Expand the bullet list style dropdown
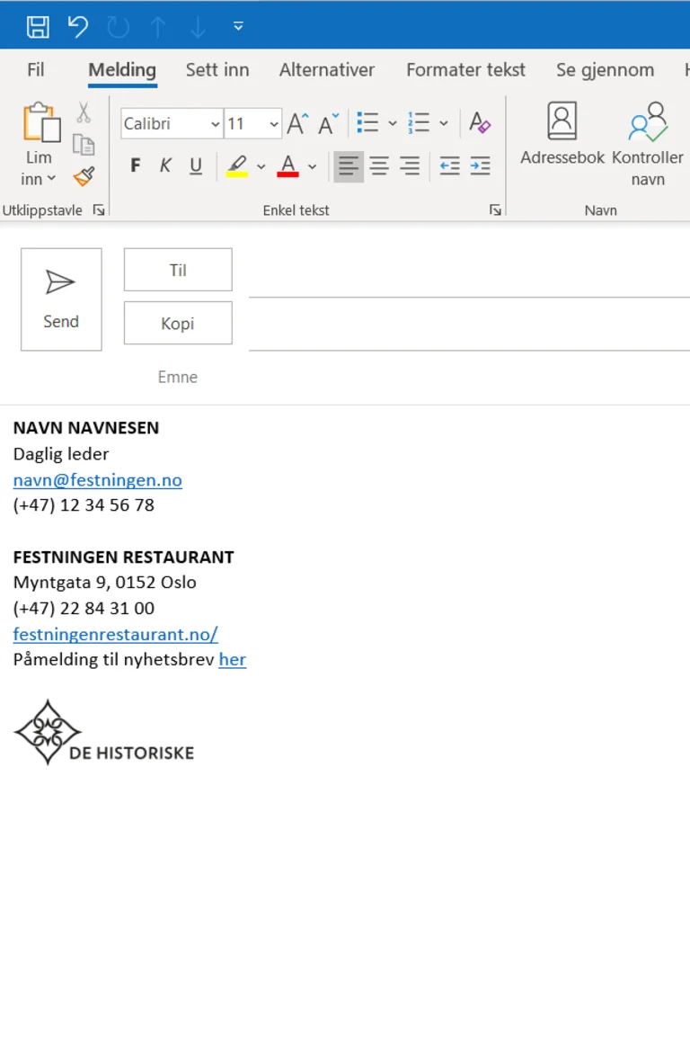Screen dimensions: 690x1061 [x=393, y=124]
